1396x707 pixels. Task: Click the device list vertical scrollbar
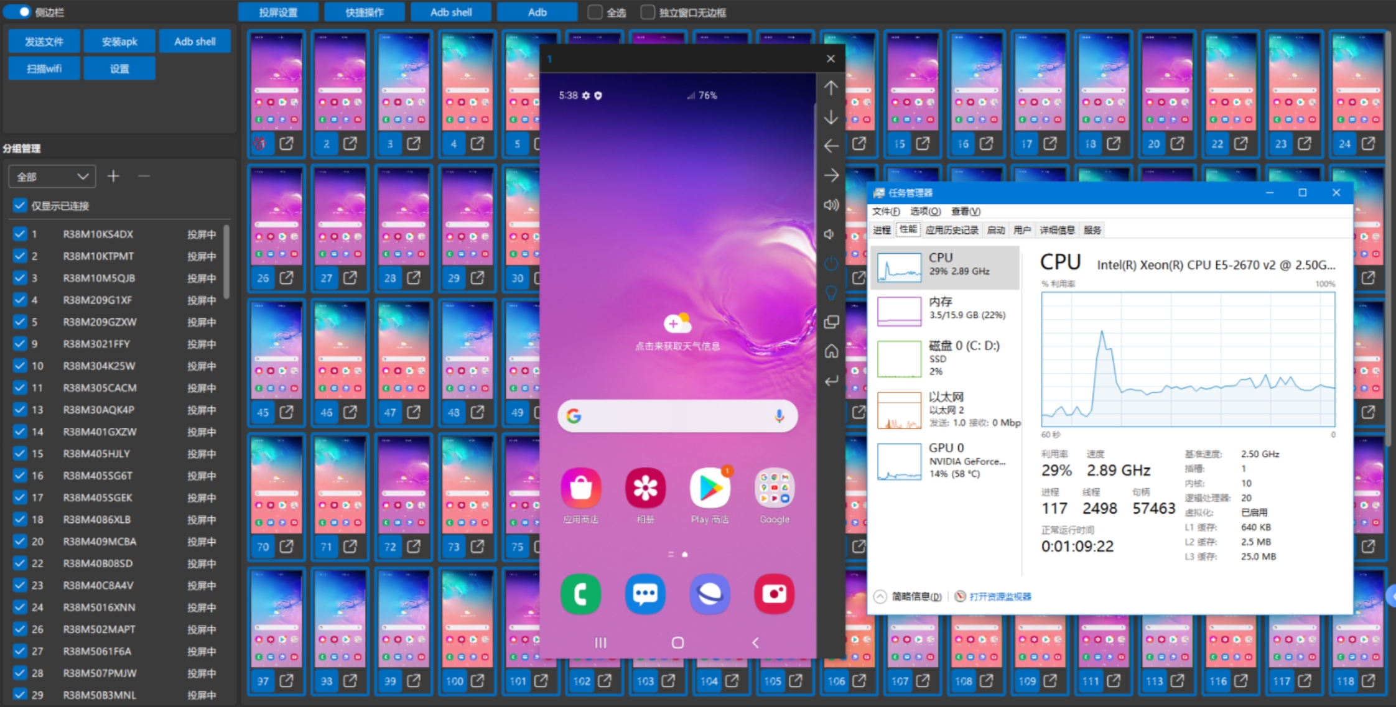click(226, 261)
